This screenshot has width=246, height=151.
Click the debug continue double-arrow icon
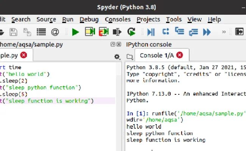tap(207, 32)
